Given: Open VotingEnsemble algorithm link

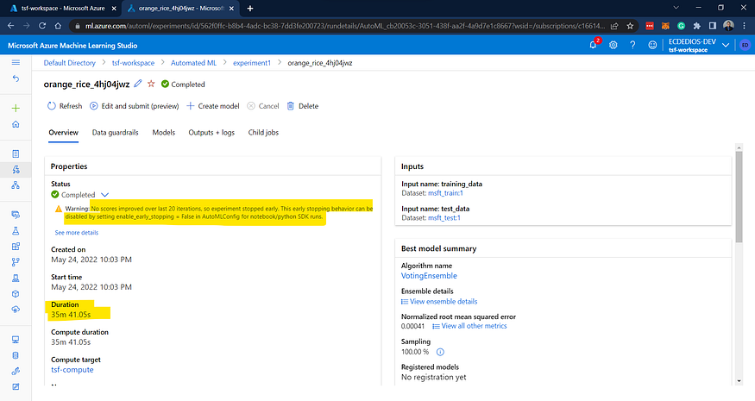Looking at the screenshot, I should click(x=429, y=276).
